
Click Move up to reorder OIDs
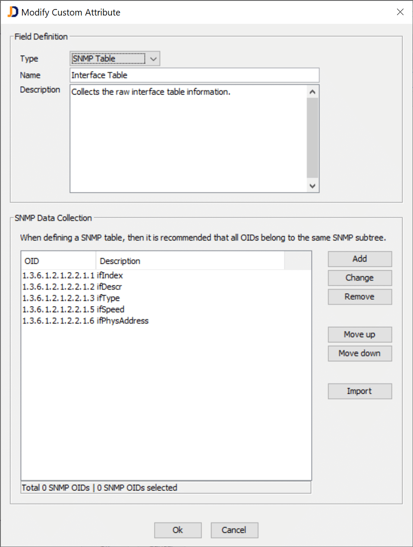point(359,334)
